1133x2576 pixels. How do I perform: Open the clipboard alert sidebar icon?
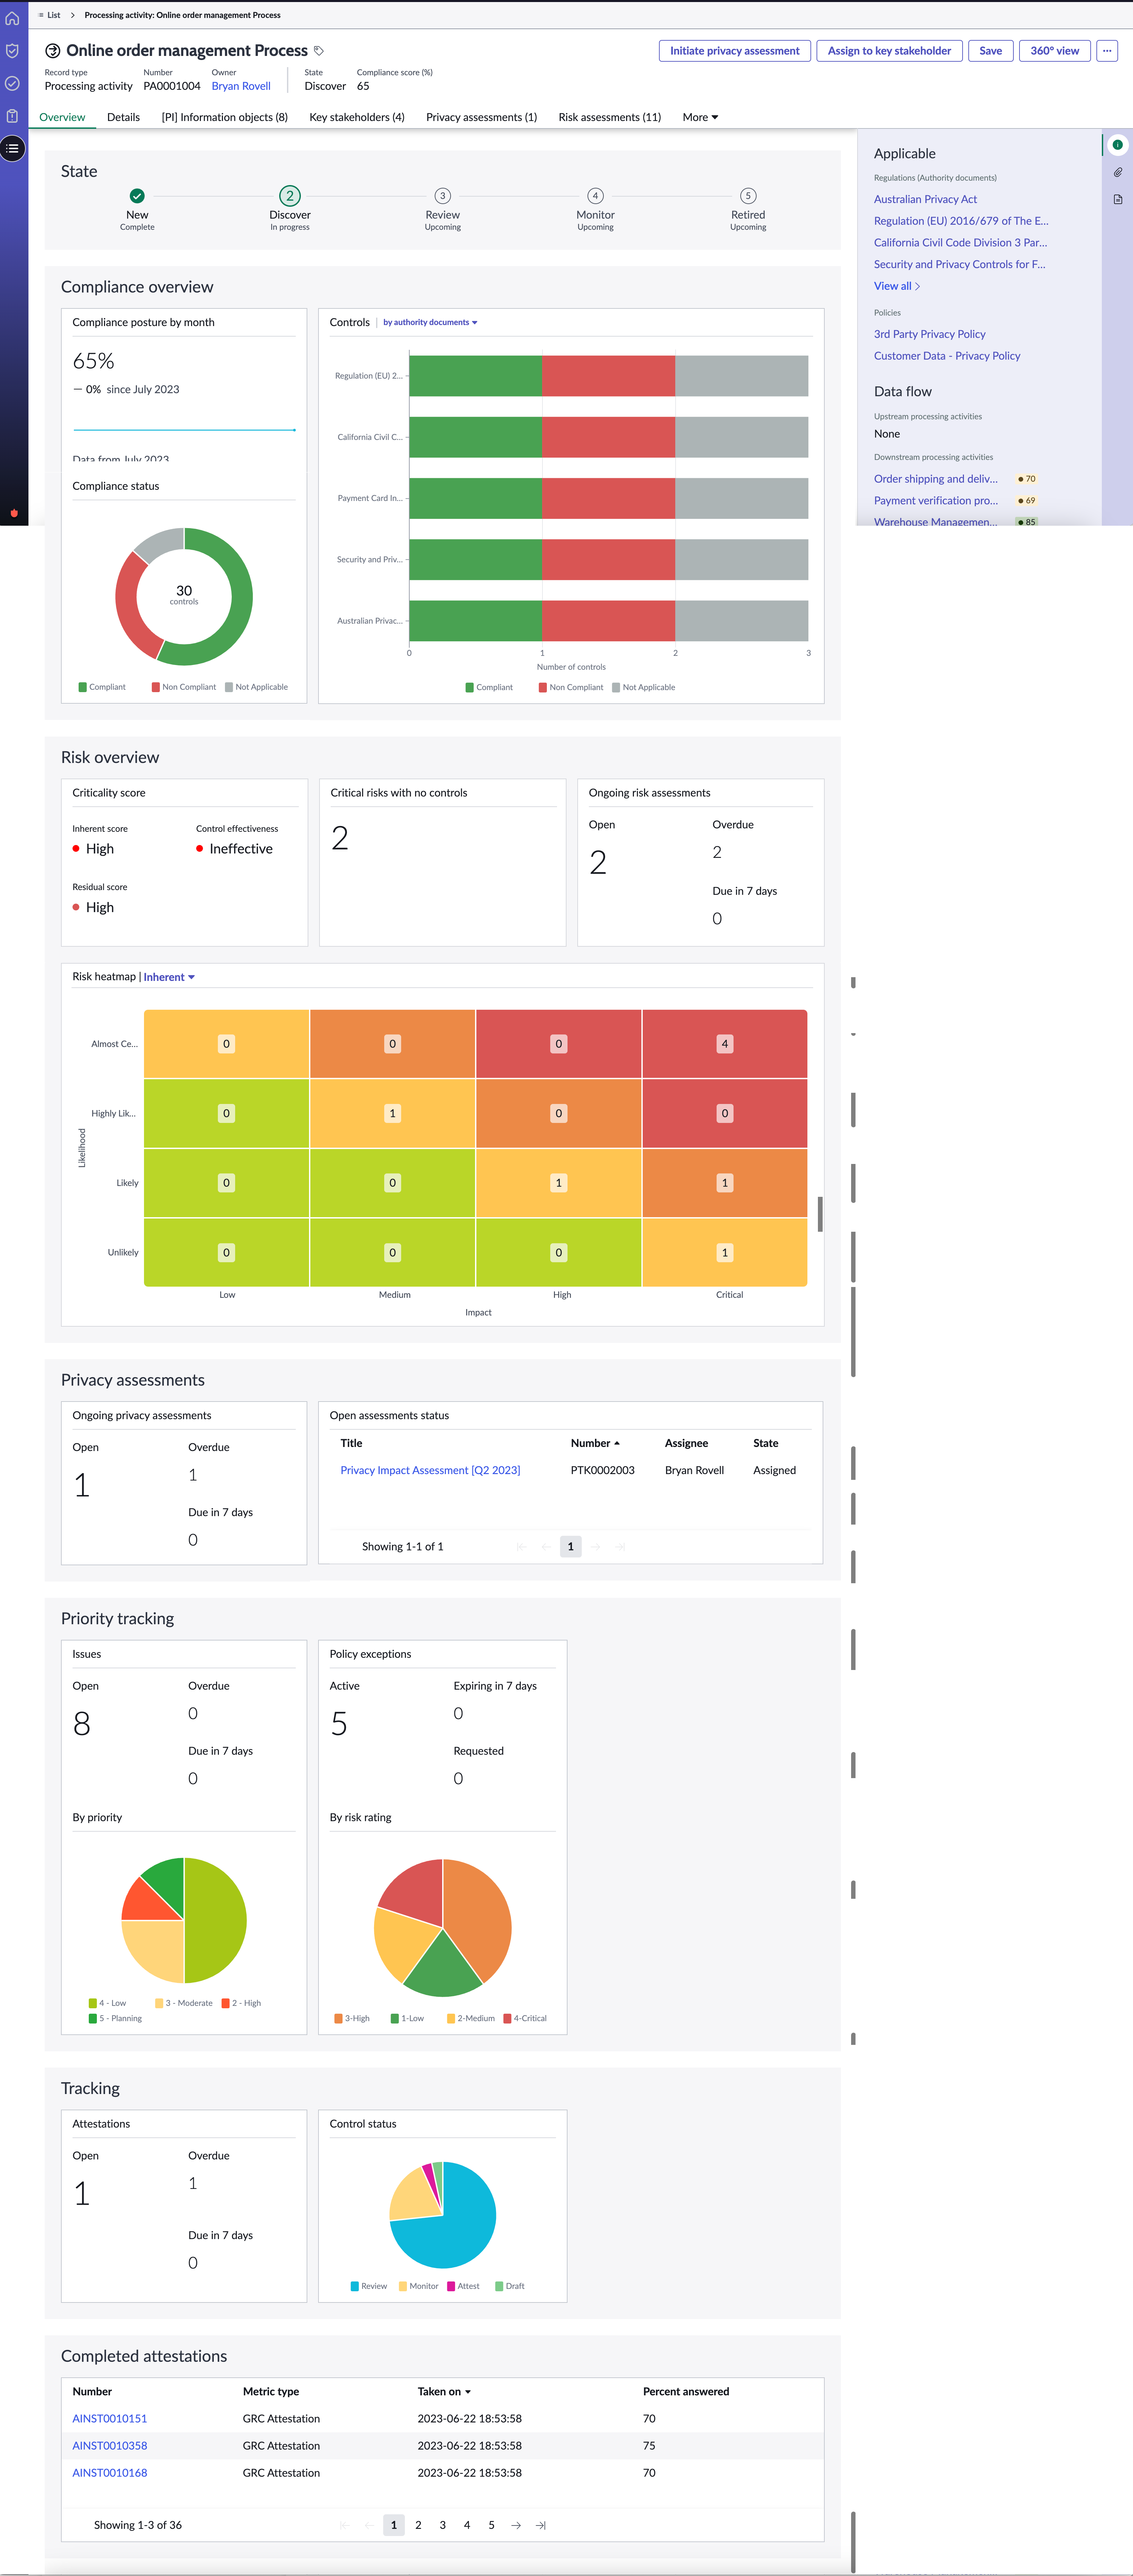click(x=12, y=116)
